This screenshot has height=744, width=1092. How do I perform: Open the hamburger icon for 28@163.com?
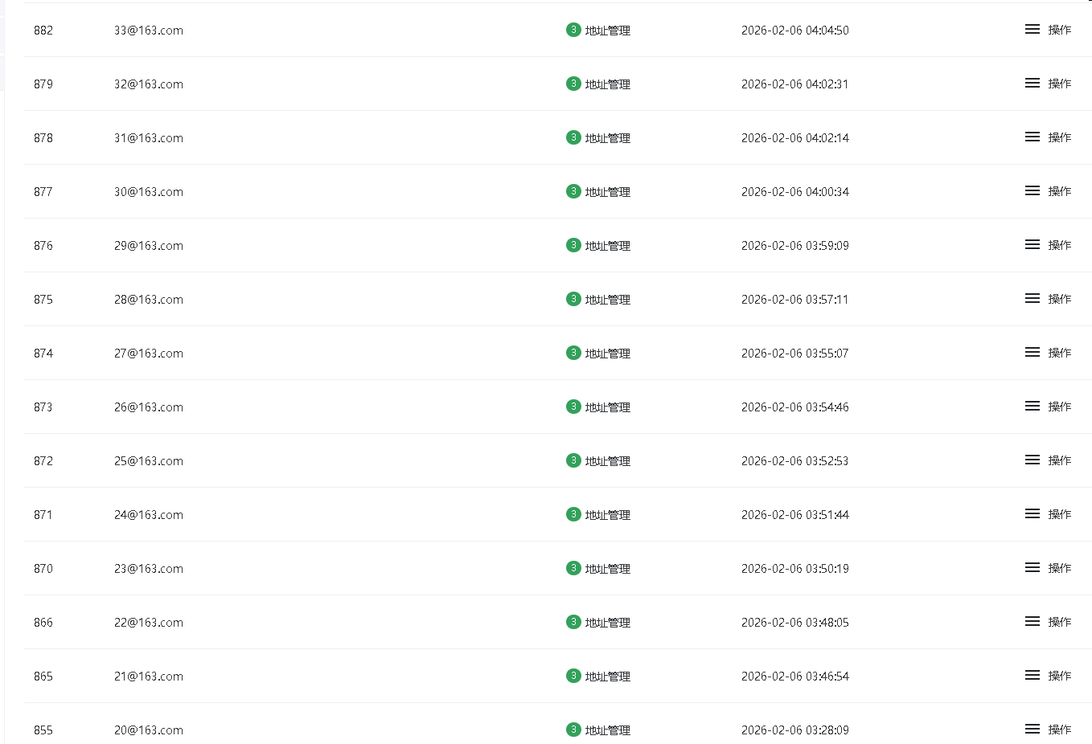(x=1032, y=299)
